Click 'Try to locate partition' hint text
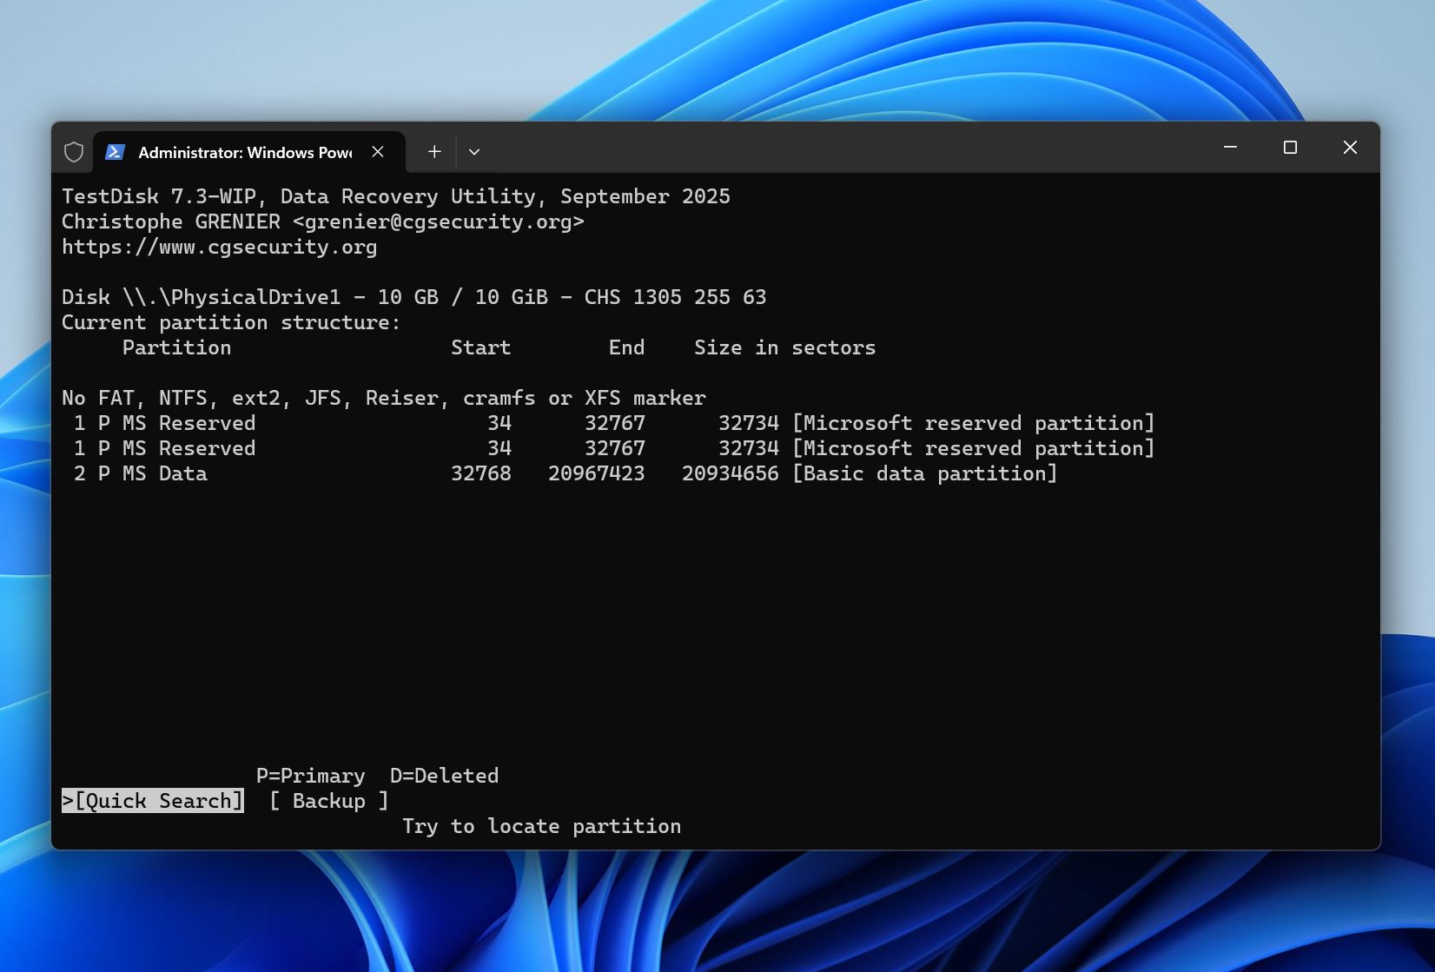 (x=542, y=826)
